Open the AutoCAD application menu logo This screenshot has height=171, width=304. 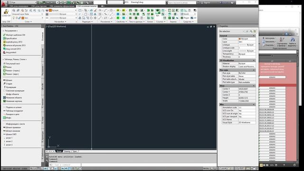(4, 3)
